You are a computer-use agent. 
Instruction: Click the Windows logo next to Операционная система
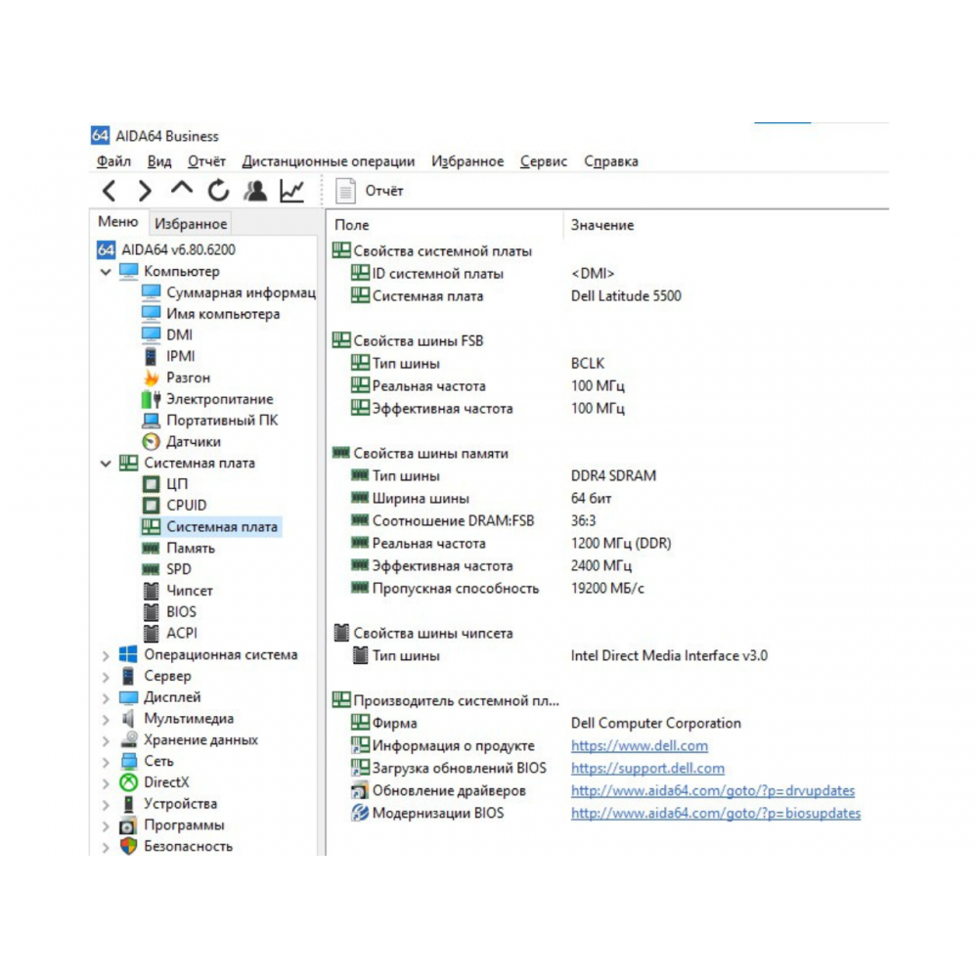[x=128, y=655]
